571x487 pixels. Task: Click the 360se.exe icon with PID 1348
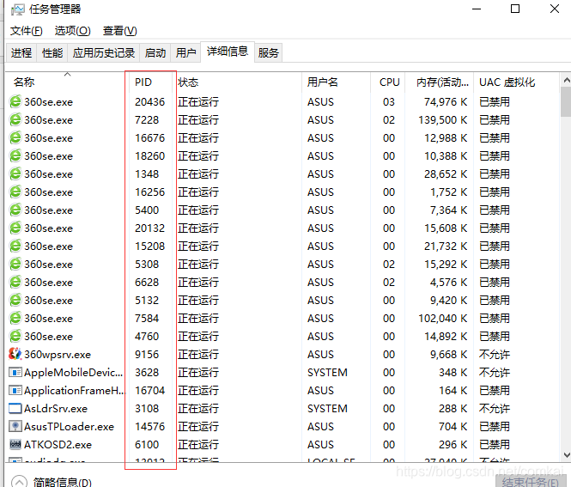pyautogui.click(x=15, y=174)
